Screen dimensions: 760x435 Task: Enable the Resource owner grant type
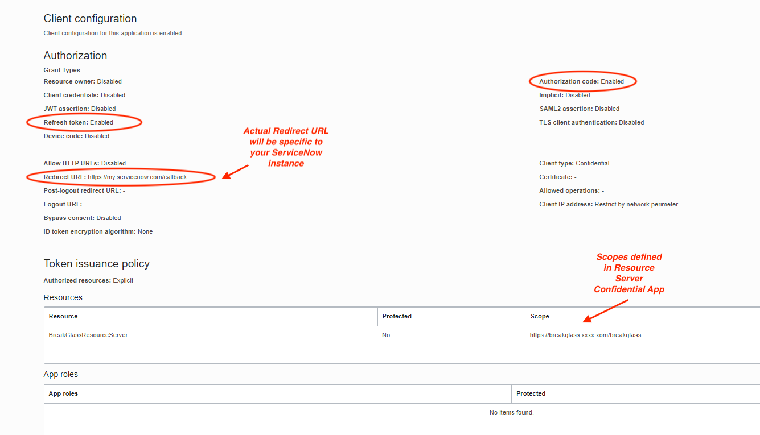(x=81, y=81)
